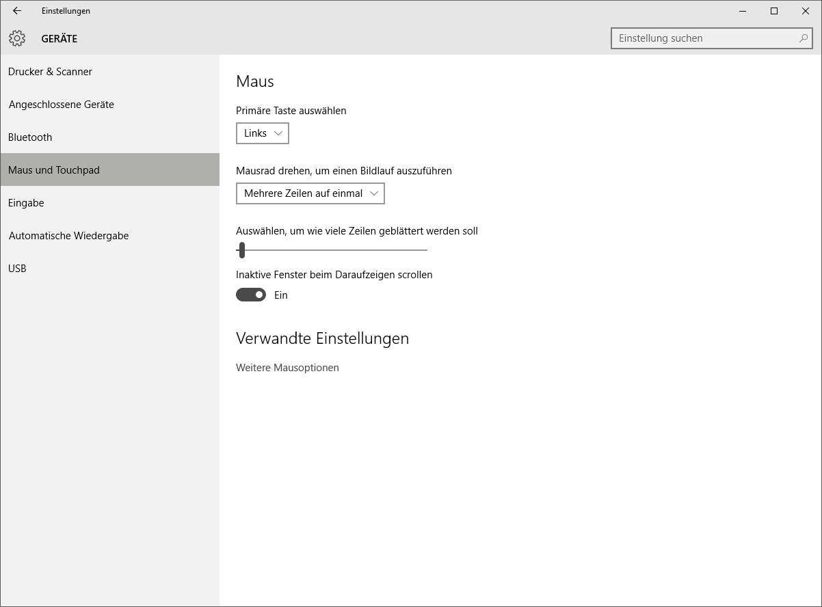Open Weitere Mausoptionen link
Viewport: 822px width, 607px height.
pyautogui.click(x=287, y=368)
